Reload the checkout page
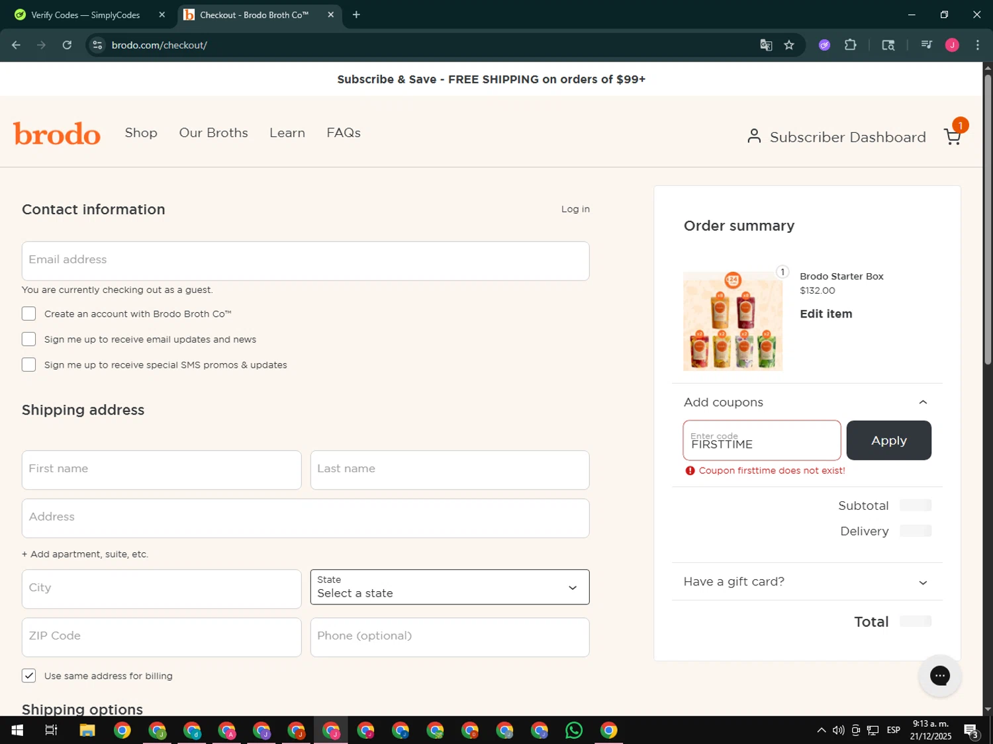This screenshot has height=744, width=993. point(67,45)
